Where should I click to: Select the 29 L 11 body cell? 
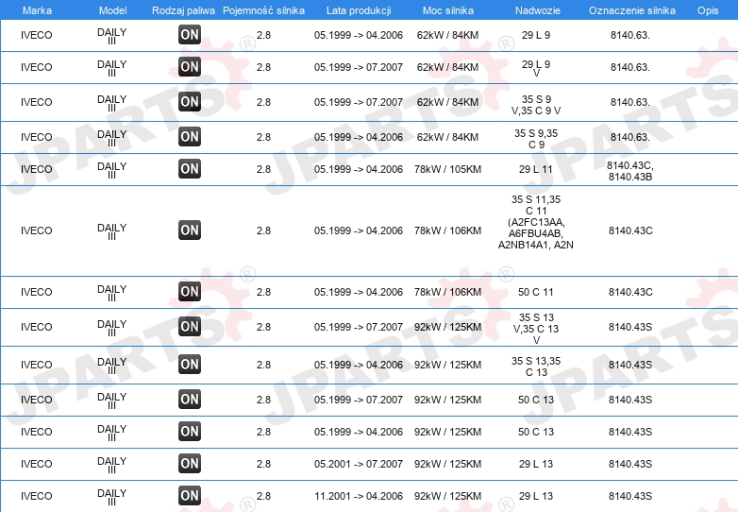pos(536,169)
